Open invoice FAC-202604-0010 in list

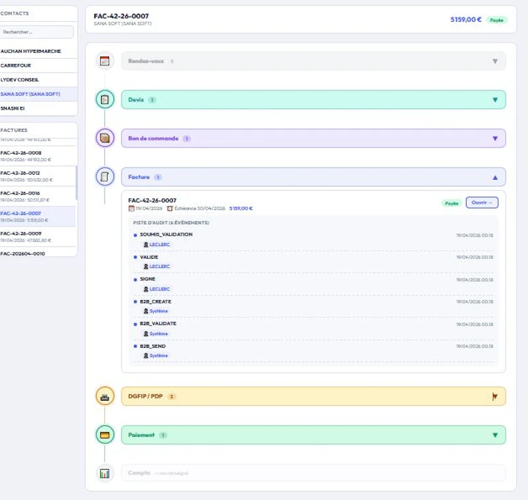coord(38,253)
